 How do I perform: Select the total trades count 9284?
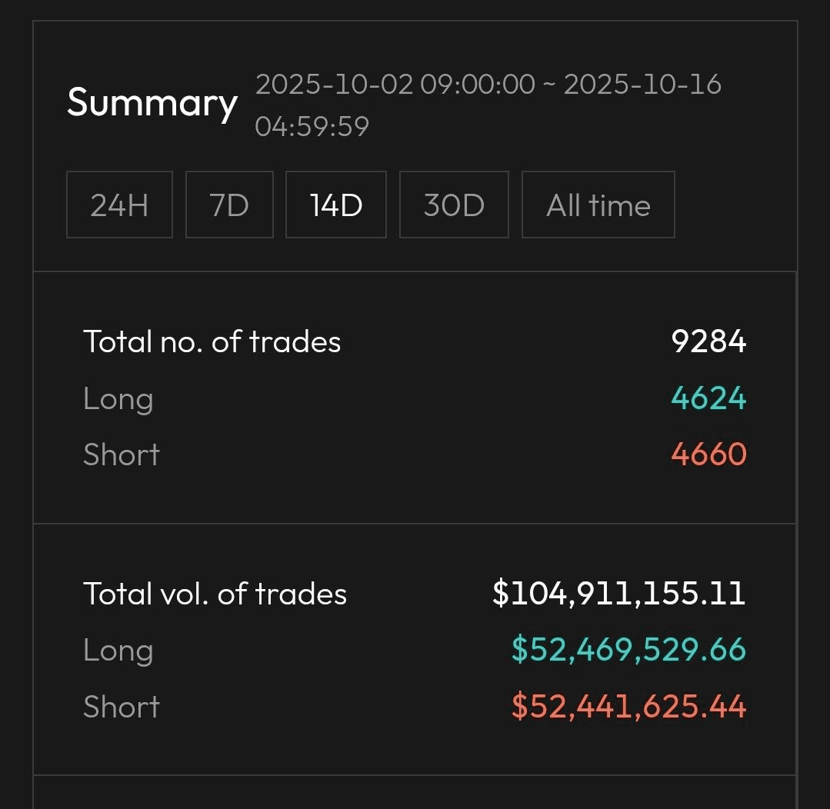pyautogui.click(x=708, y=341)
